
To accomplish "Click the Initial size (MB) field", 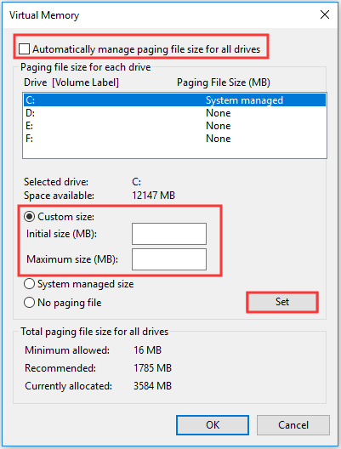I will pos(169,234).
